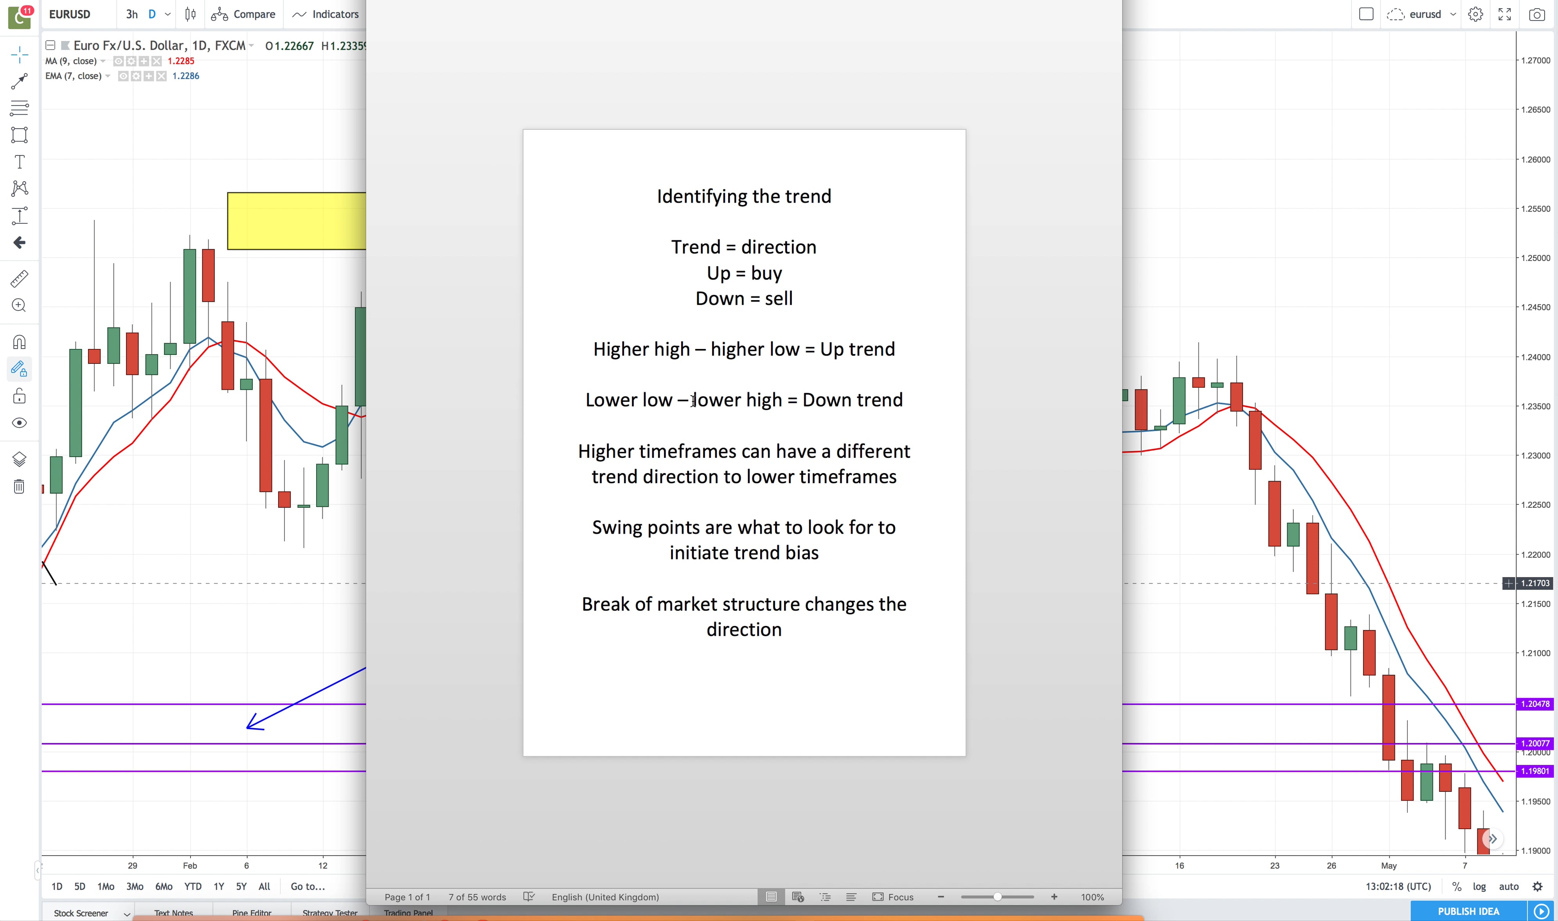Open the time interval dropdown arrow
Viewport: 1558px width, 921px height.
click(167, 14)
